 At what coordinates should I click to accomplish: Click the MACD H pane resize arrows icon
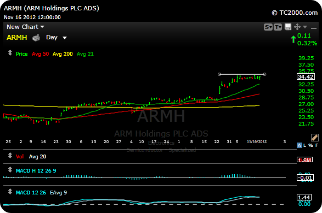10,170
